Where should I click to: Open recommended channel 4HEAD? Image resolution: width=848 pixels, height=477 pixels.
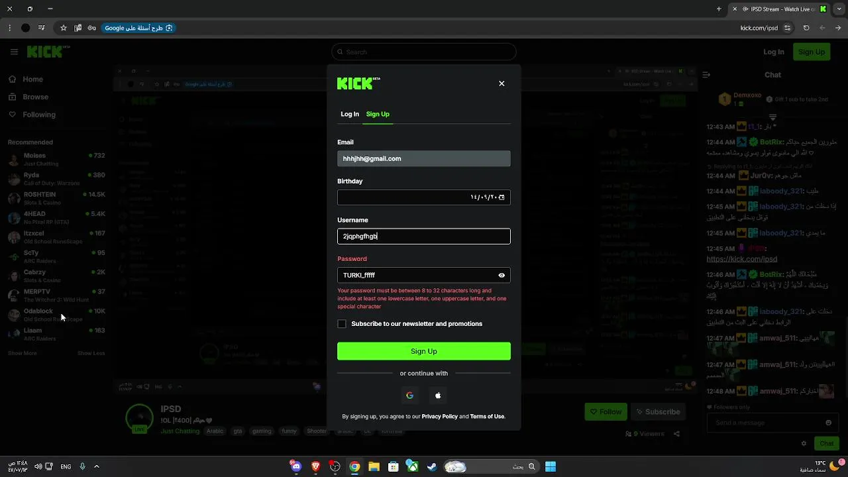click(x=56, y=217)
